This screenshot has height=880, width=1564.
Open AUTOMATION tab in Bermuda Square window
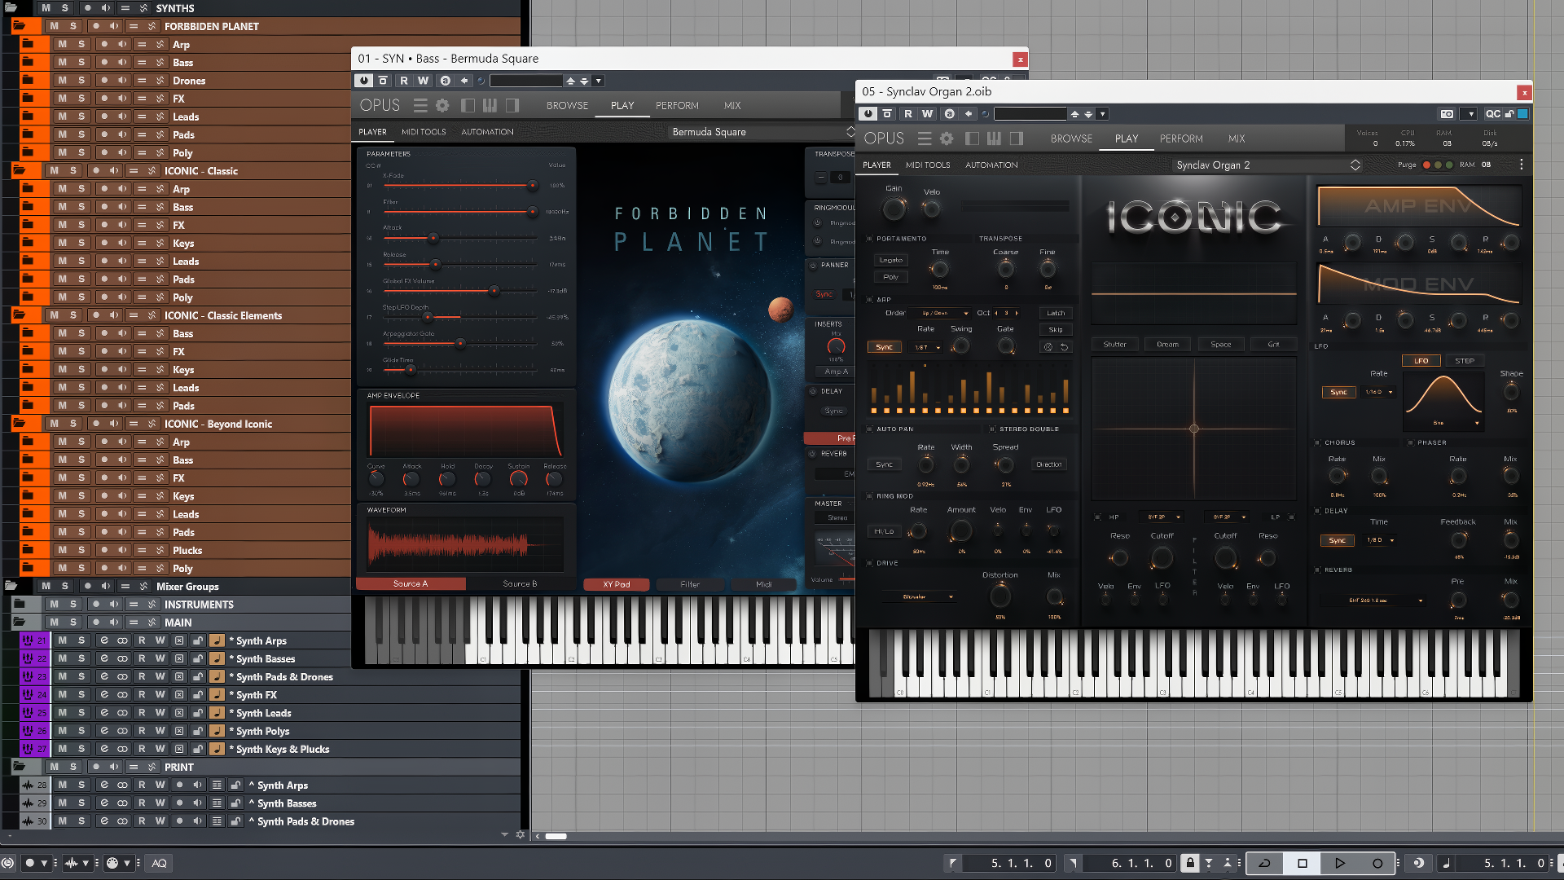tap(487, 132)
